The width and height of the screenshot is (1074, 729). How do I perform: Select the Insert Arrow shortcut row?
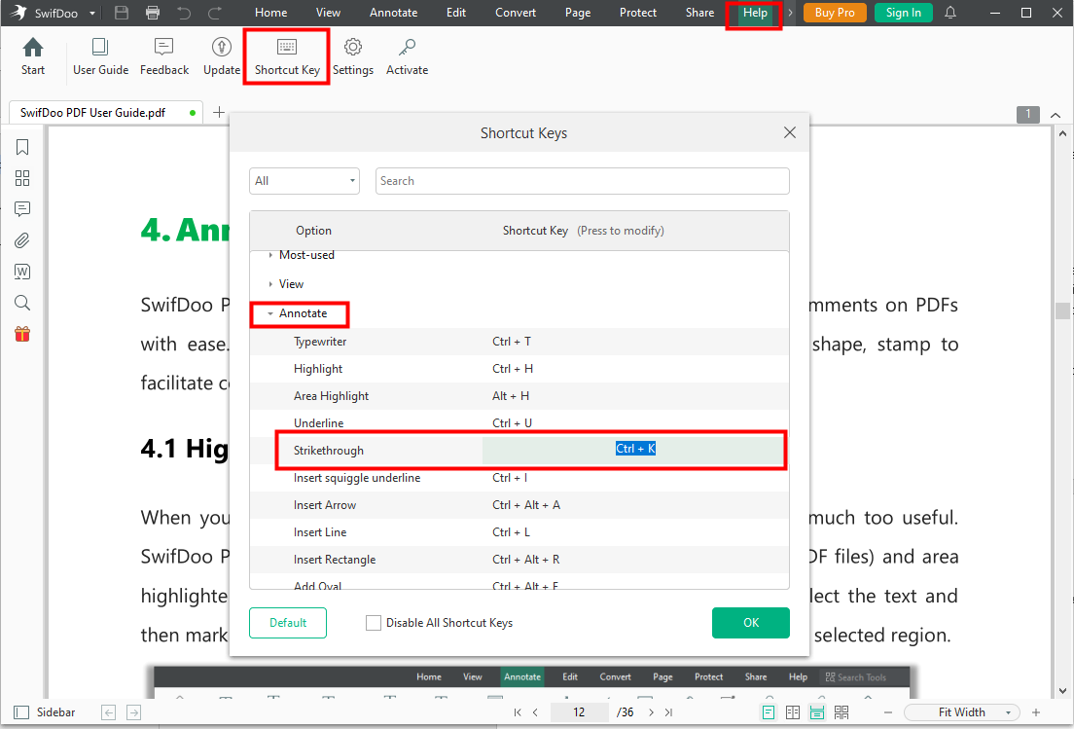(x=519, y=505)
